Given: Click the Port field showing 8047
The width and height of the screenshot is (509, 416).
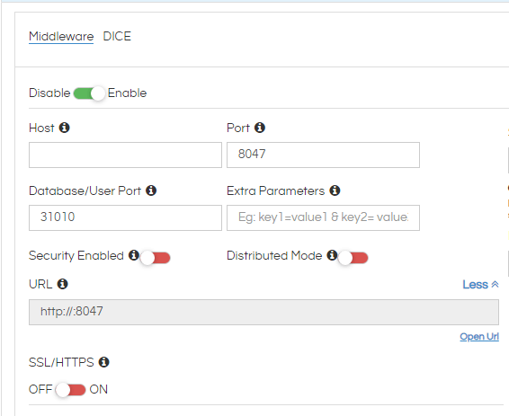Looking at the screenshot, I should 323,155.
